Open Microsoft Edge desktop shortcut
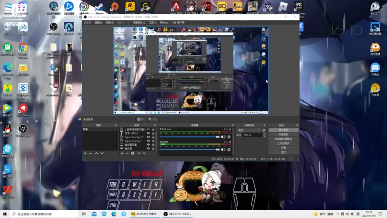This screenshot has width=387, height=218. pos(8,71)
